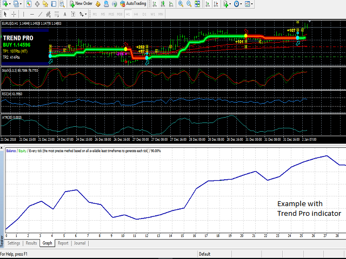Click the Profiles icon

pyautogui.click(x=16, y=4)
